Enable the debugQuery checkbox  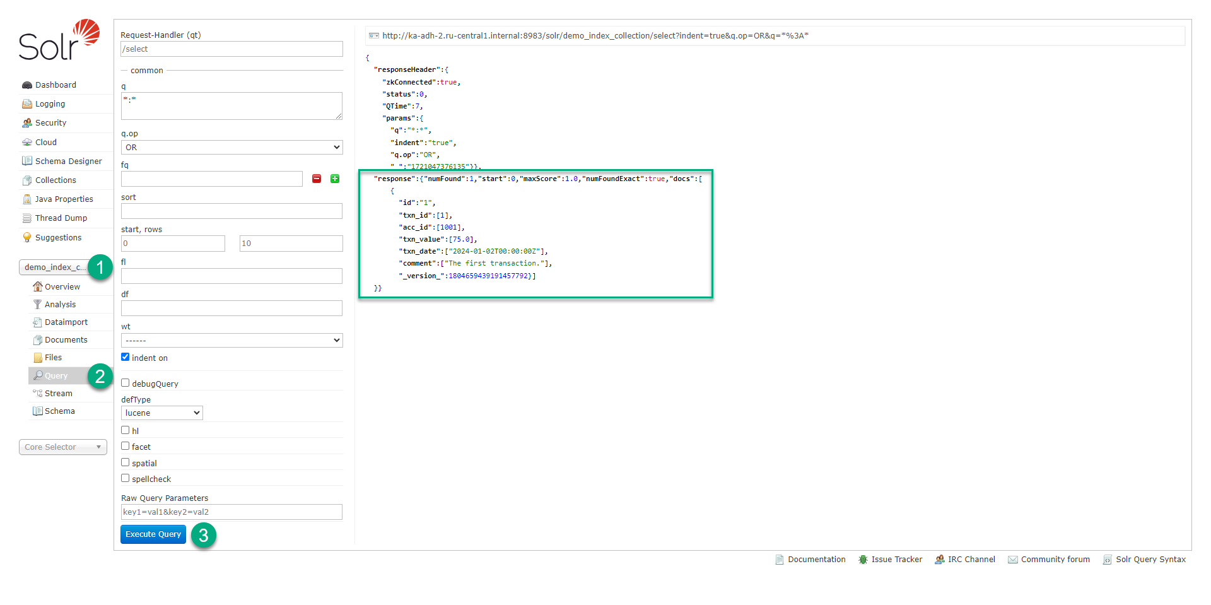coord(126,383)
